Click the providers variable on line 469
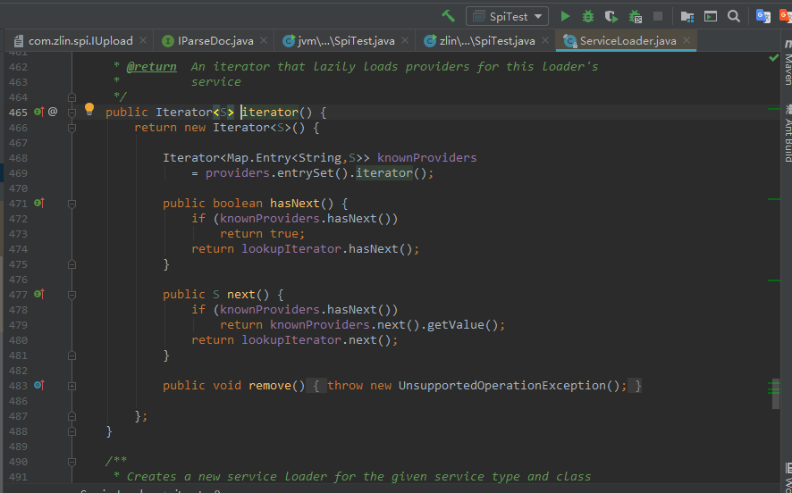 click(x=238, y=172)
